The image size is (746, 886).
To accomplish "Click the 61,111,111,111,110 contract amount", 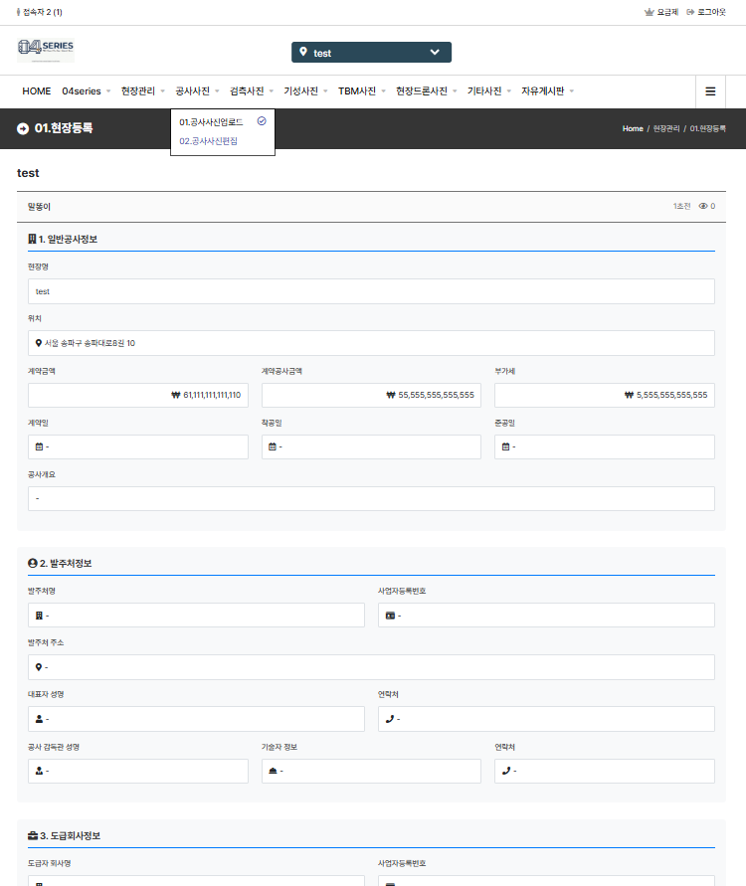I will [x=212, y=395].
